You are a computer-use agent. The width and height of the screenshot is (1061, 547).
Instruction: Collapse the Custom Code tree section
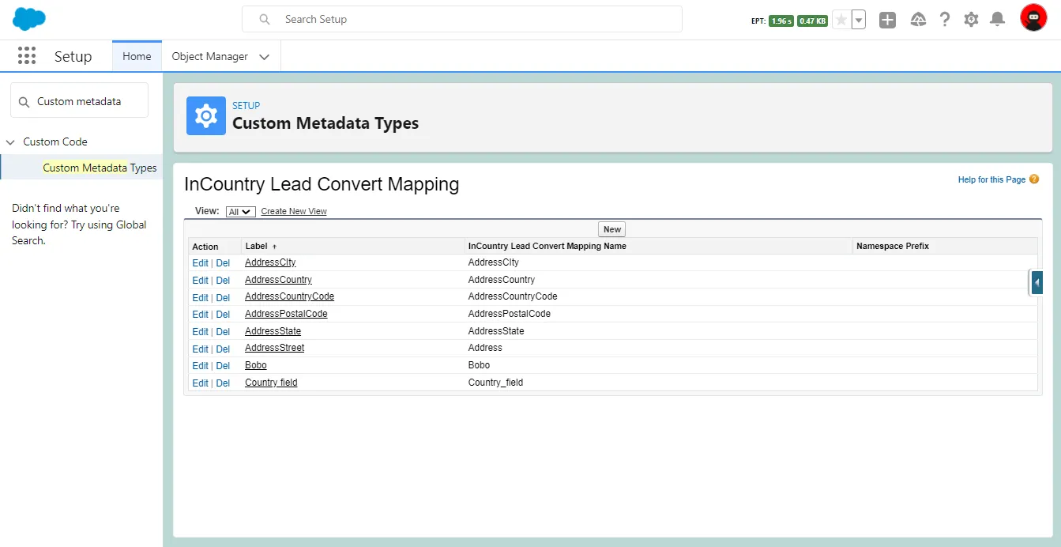click(x=10, y=142)
